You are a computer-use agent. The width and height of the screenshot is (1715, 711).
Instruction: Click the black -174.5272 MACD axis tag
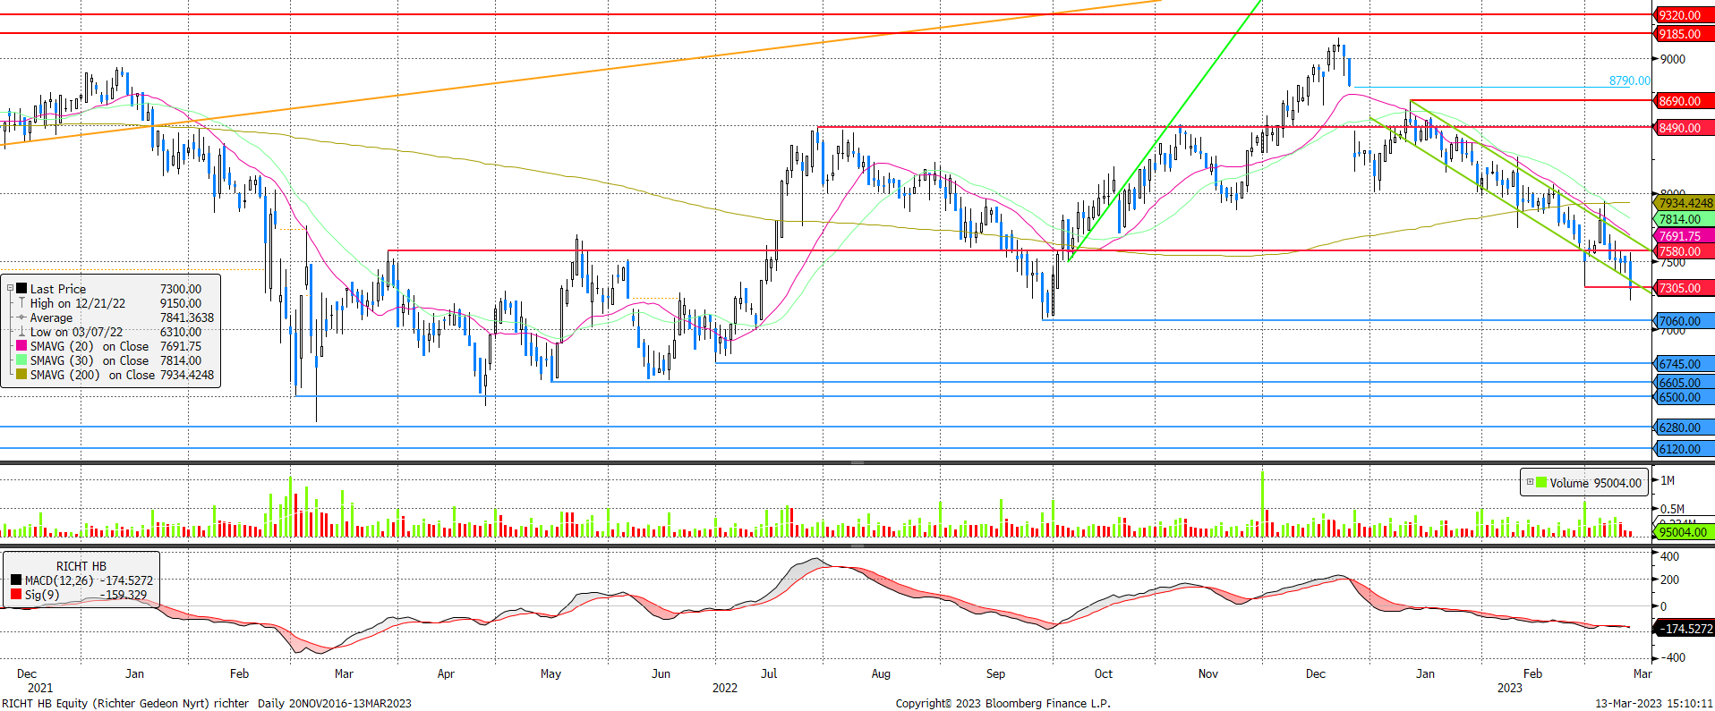1683,629
